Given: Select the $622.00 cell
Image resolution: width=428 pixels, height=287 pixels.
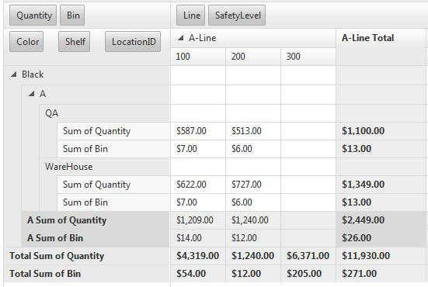Looking at the screenshot, I should (198, 185).
